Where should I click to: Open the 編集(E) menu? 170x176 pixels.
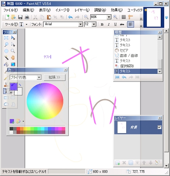[x=29, y=10]
